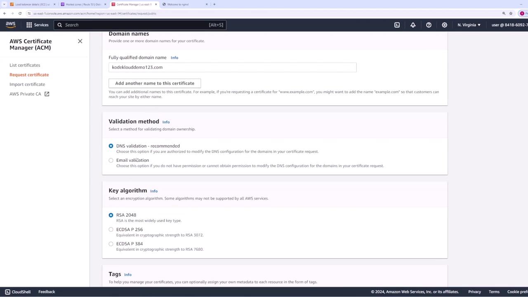Open Info link beside Key algorithm
This screenshot has height=297, width=528.
(154, 191)
